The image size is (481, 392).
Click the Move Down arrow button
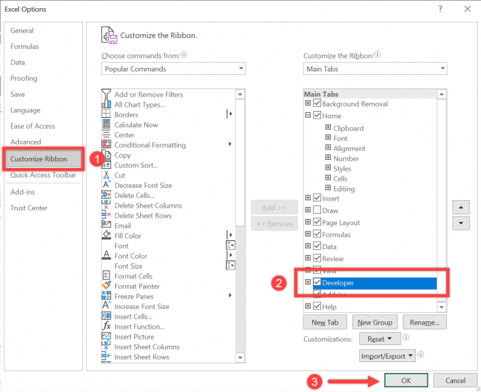pos(461,223)
